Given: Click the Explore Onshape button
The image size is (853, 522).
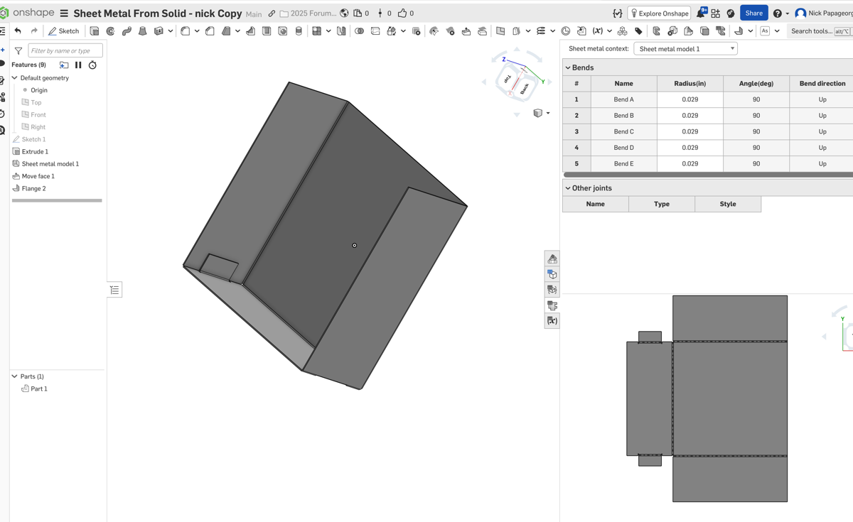Looking at the screenshot, I should point(659,13).
